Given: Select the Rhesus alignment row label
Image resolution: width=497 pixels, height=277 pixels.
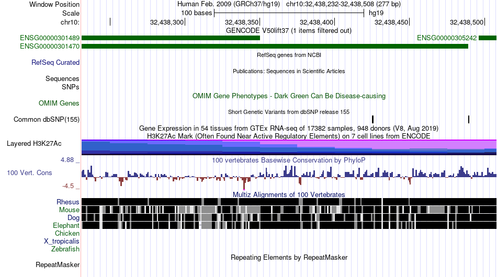Looking at the screenshot, I should click(68, 202).
